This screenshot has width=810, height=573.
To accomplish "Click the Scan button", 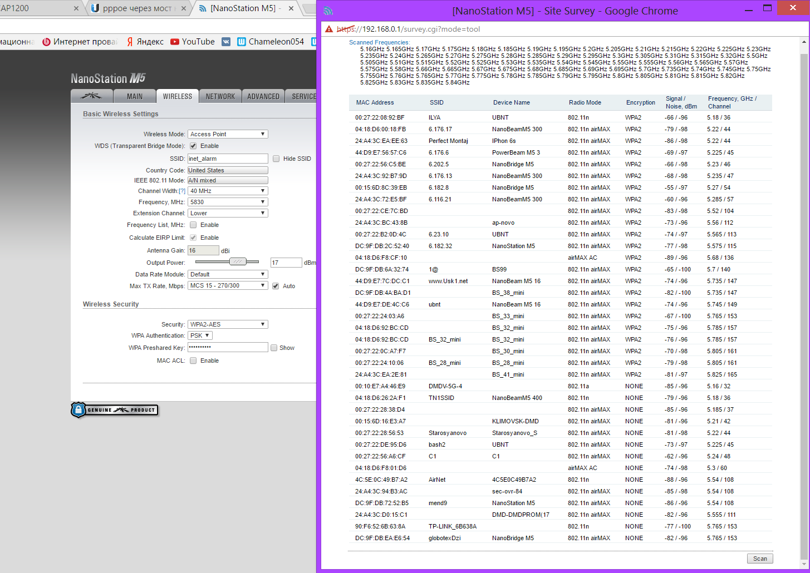I will coord(760,559).
